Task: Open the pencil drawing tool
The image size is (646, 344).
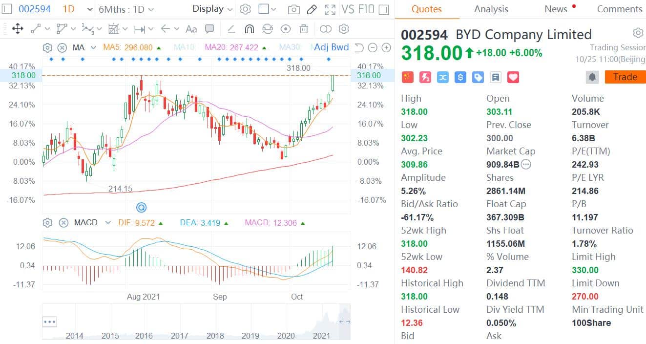Action: click(x=312, y=9)
